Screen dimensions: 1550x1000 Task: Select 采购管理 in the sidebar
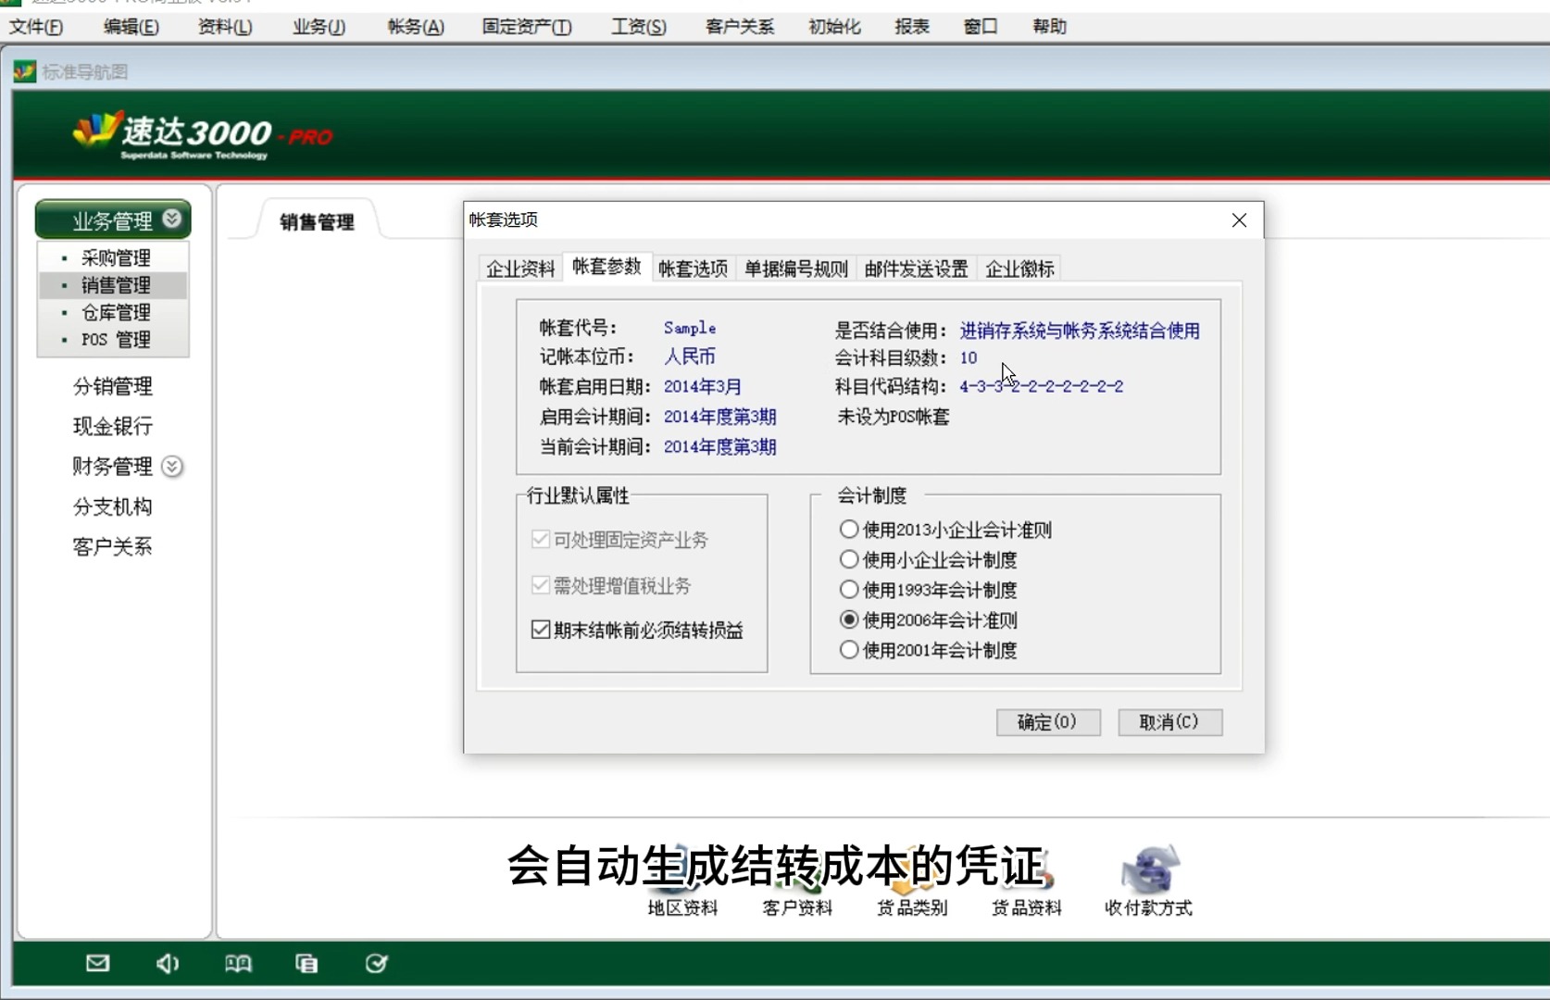click(116, 257)
